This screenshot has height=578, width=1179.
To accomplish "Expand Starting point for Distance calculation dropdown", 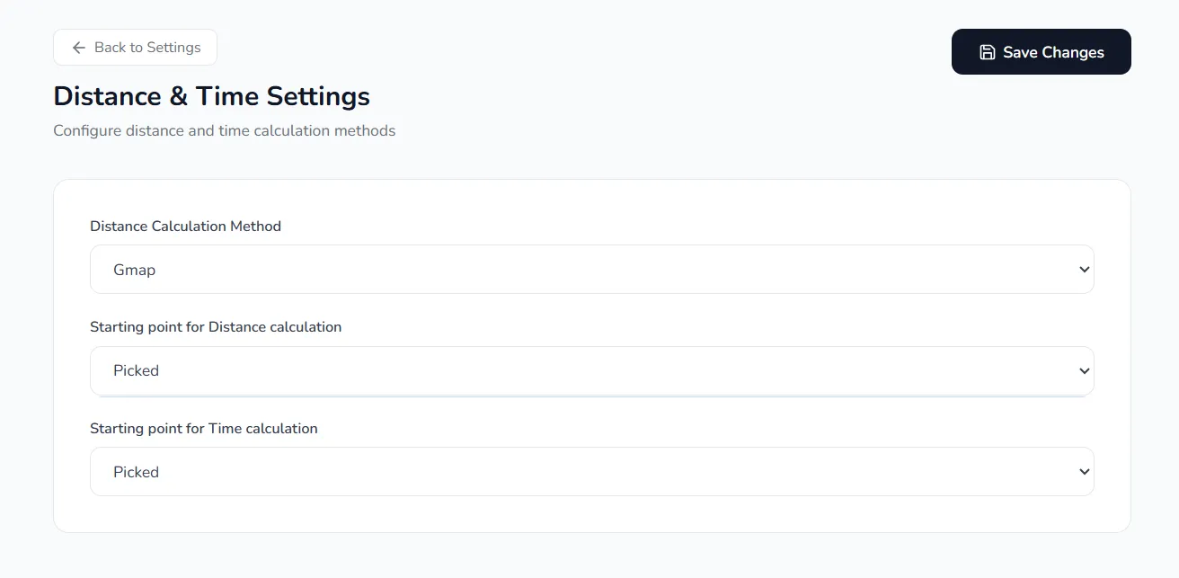I will (x=592, y=370).
